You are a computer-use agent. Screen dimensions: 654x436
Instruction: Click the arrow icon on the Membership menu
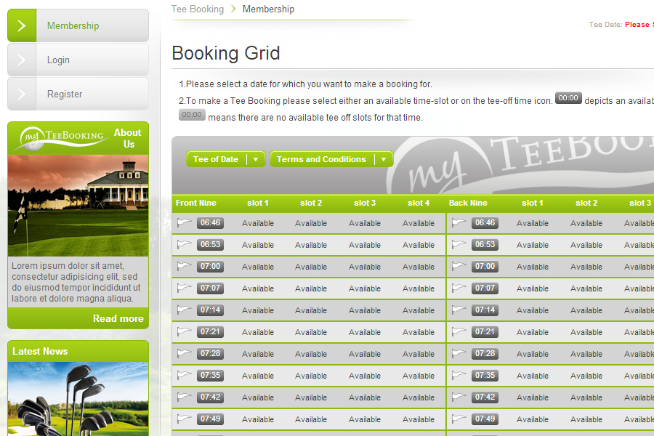[x=22, y=26]
